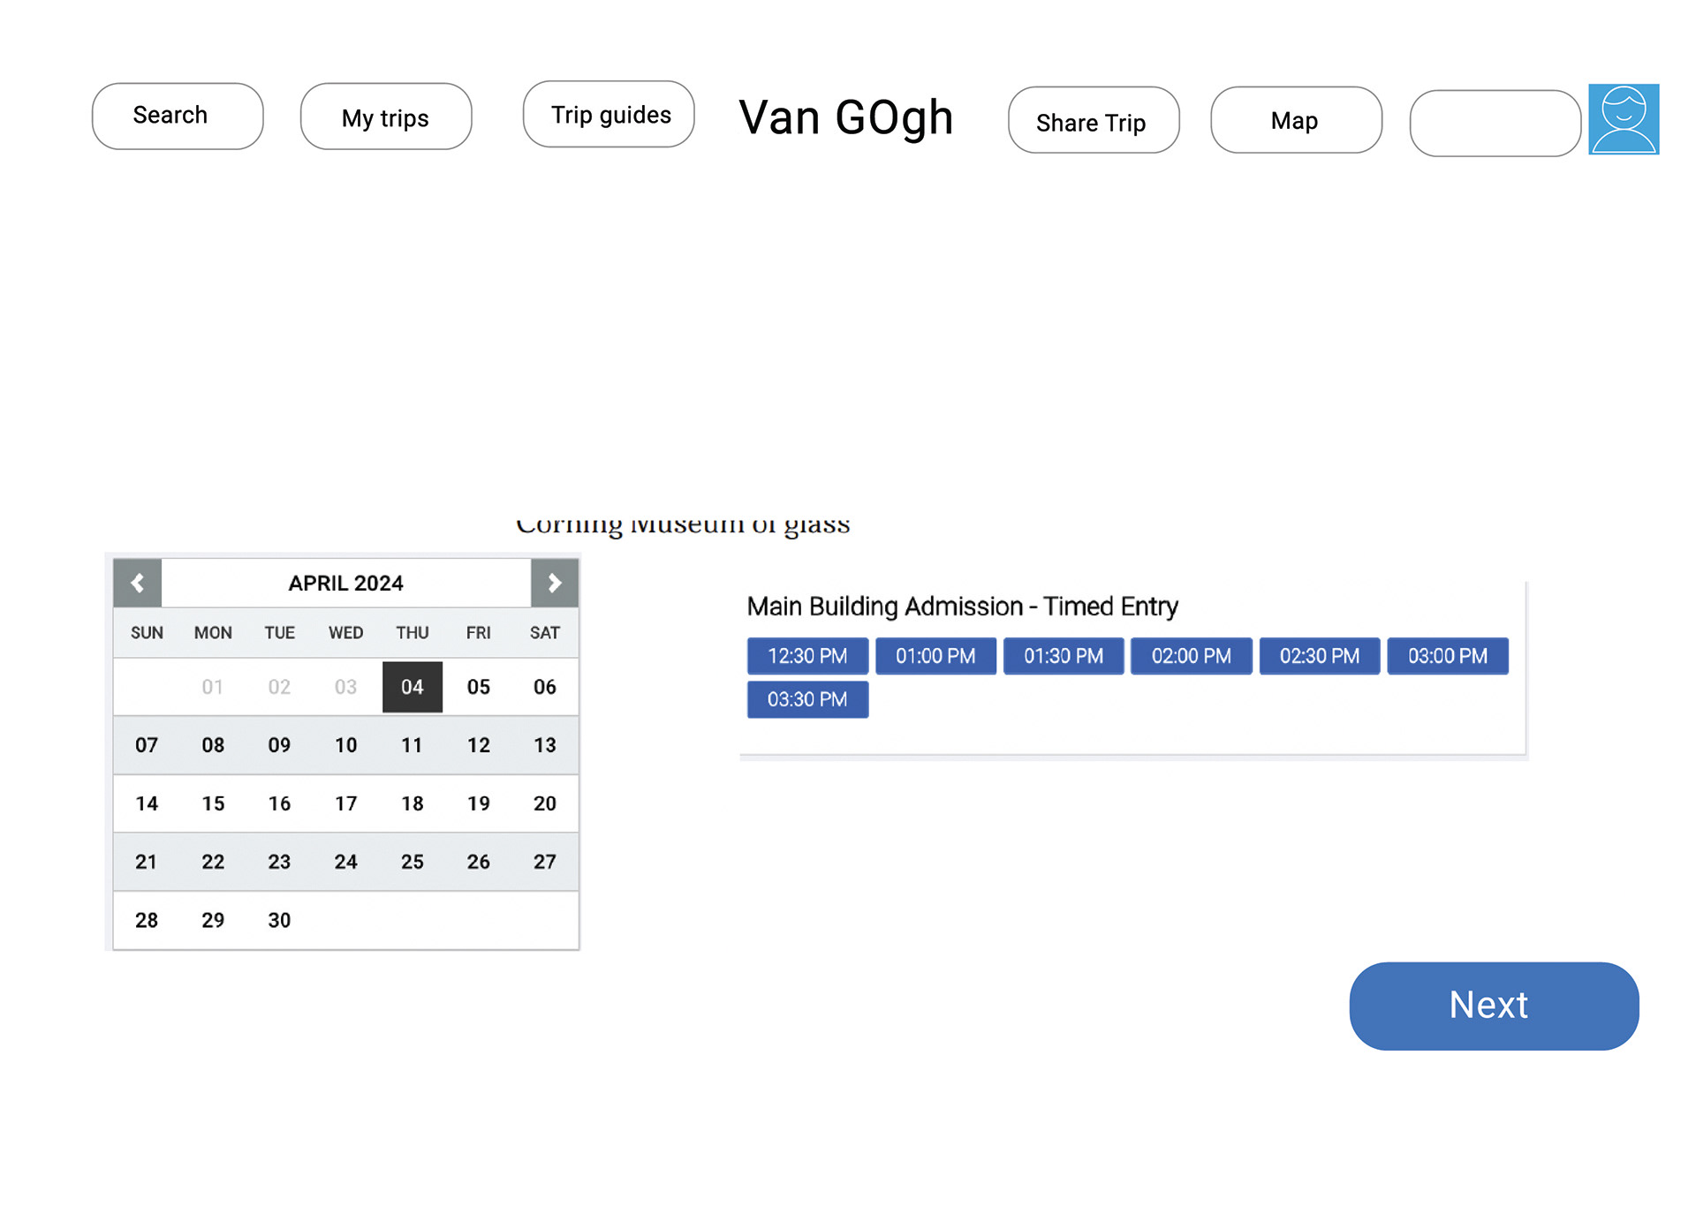This screenshot has height=1206, width=1696.
Task: Choose the 02:00 PM entry time
Action: point(1192,656)
